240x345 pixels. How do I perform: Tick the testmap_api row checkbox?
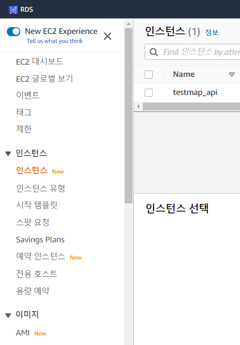pos(149,93)
